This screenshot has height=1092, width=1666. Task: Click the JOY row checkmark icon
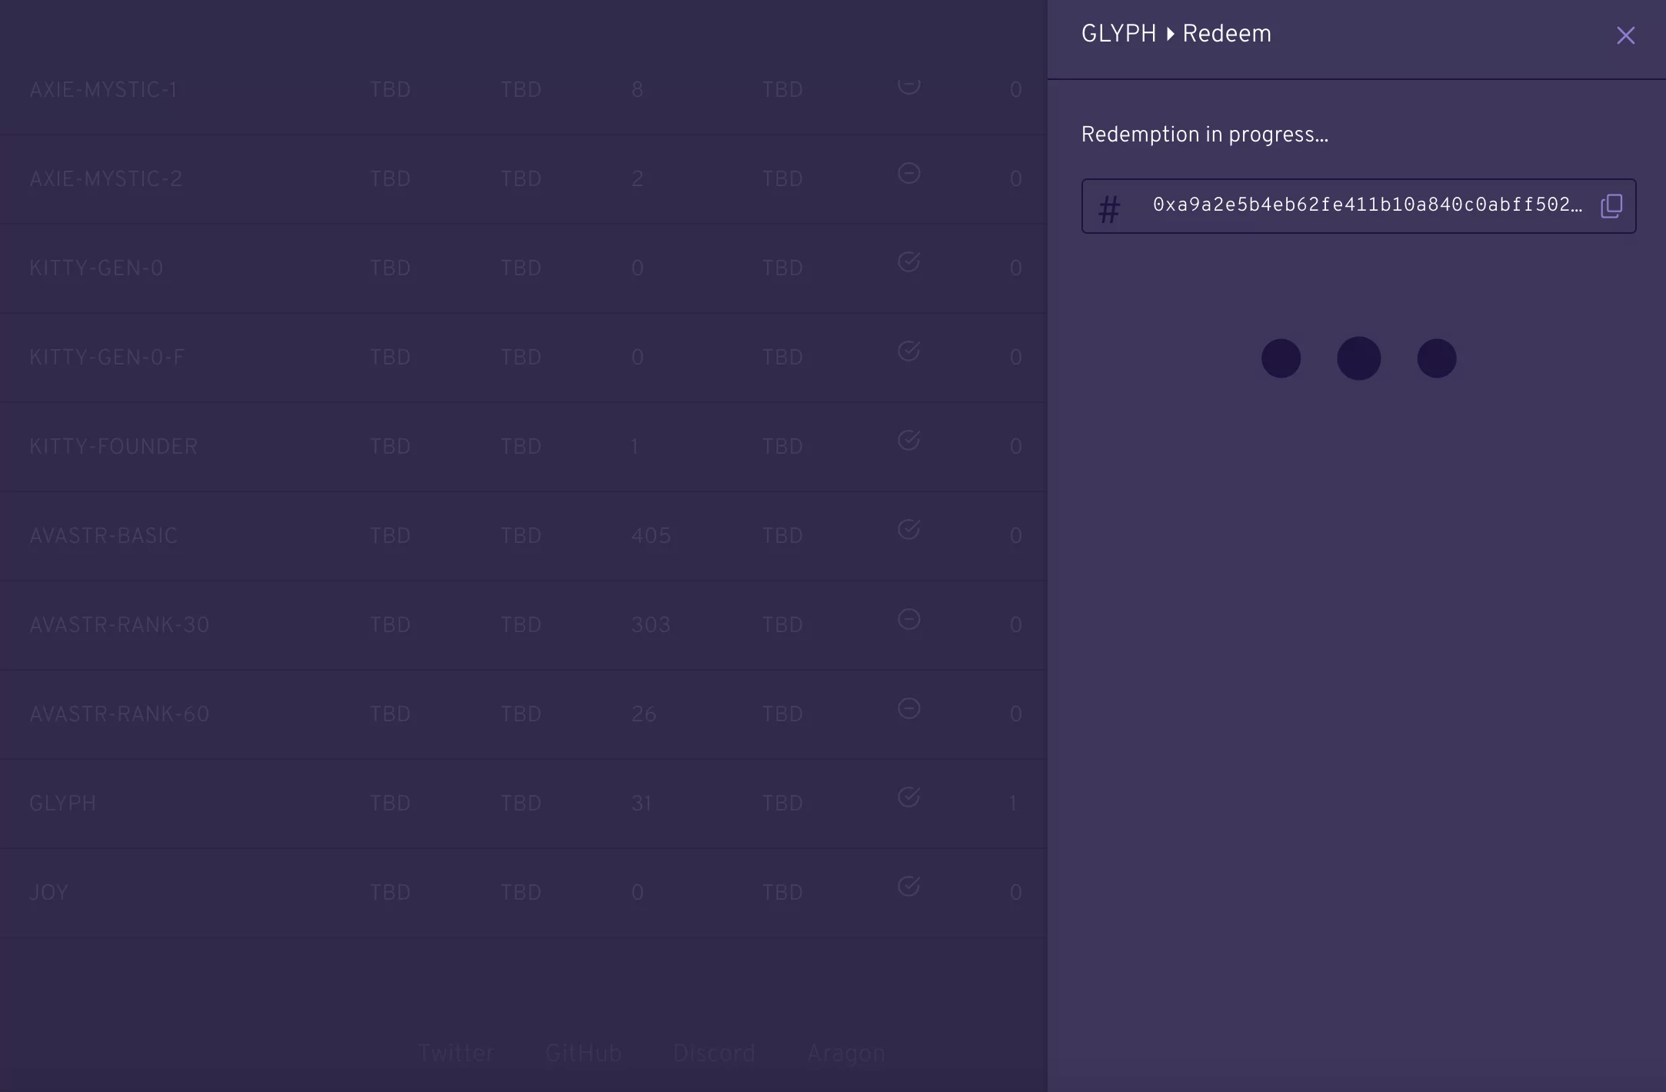point(908,887)
